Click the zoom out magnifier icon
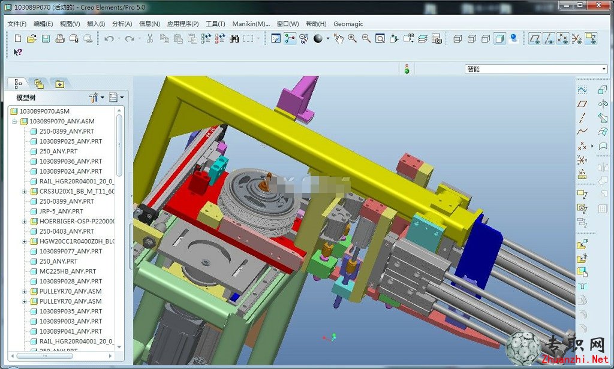 366,38
